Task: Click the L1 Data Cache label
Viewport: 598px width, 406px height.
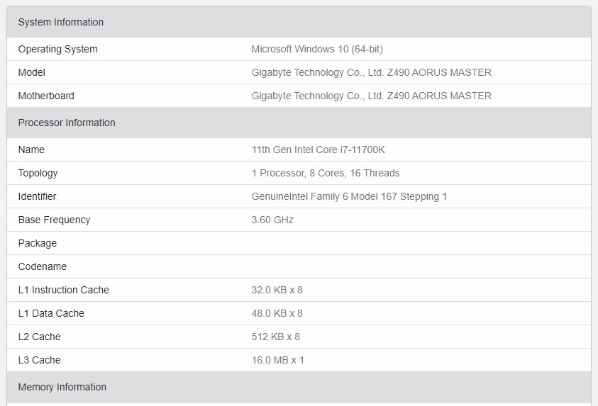Action: (51, 313)
